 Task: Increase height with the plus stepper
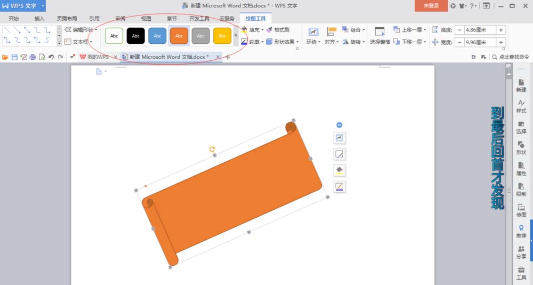coord(501,30)
